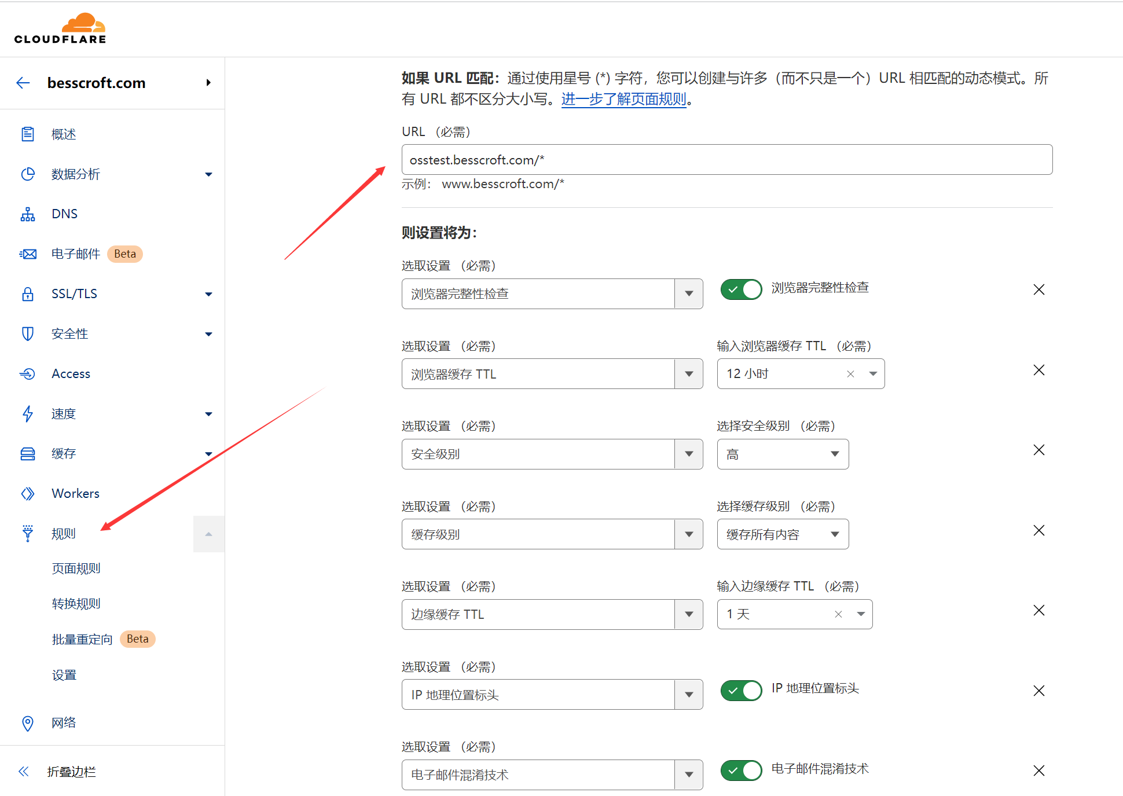The height and width of the screenshot is (796, 1123).
Task: Click the URL pattern input field
Action: [726, 160]
